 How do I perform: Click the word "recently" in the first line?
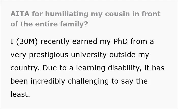55,42
